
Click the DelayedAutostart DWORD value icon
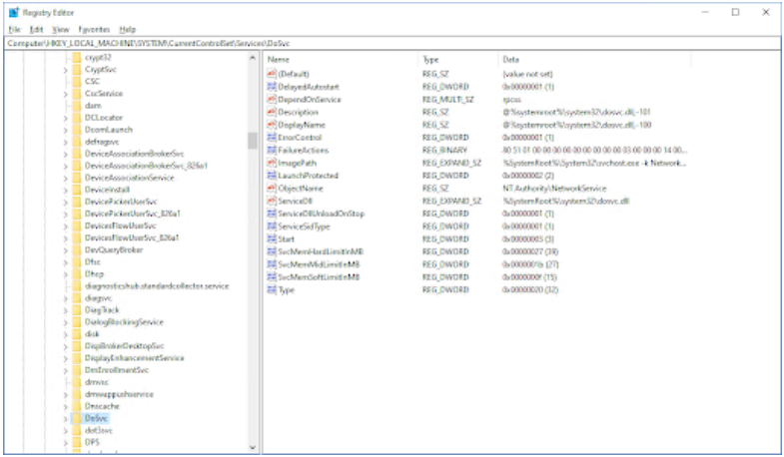(x=272, y=87)
